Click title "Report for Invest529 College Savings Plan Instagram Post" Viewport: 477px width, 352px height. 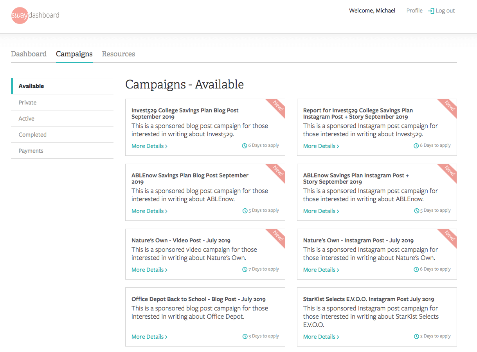(x=358, y=114)
